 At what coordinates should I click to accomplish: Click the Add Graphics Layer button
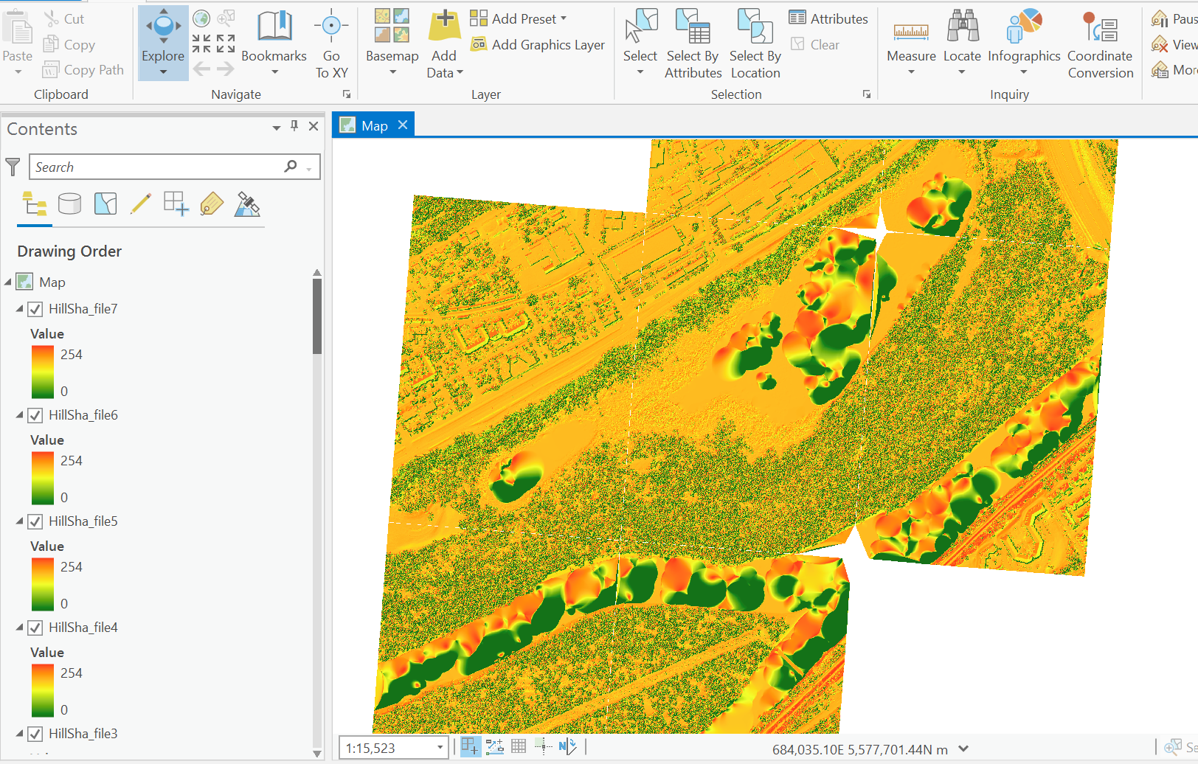tap(538, 44)
